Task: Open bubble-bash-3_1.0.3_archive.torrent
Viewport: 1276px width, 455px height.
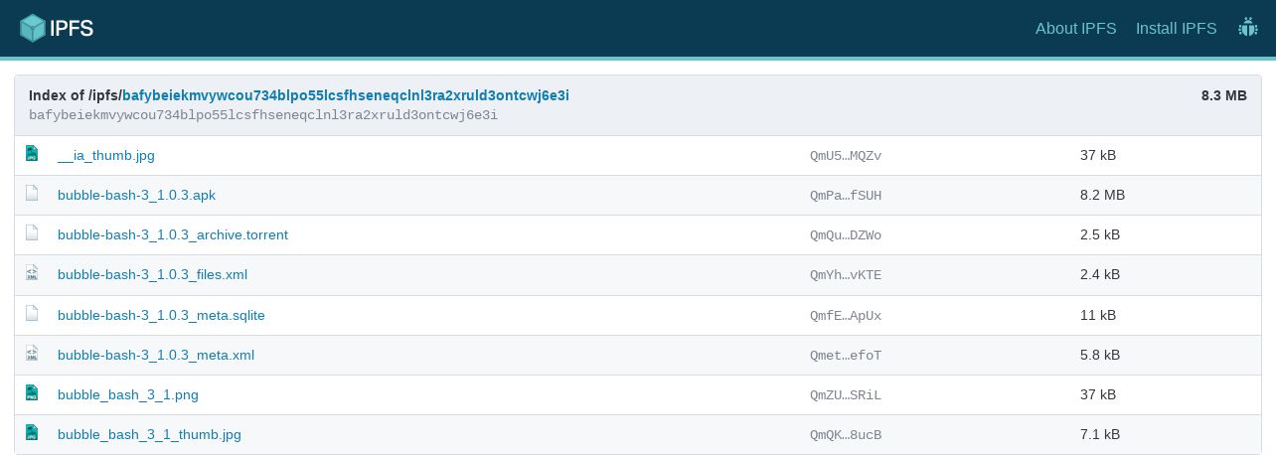Action: (173, 234)
